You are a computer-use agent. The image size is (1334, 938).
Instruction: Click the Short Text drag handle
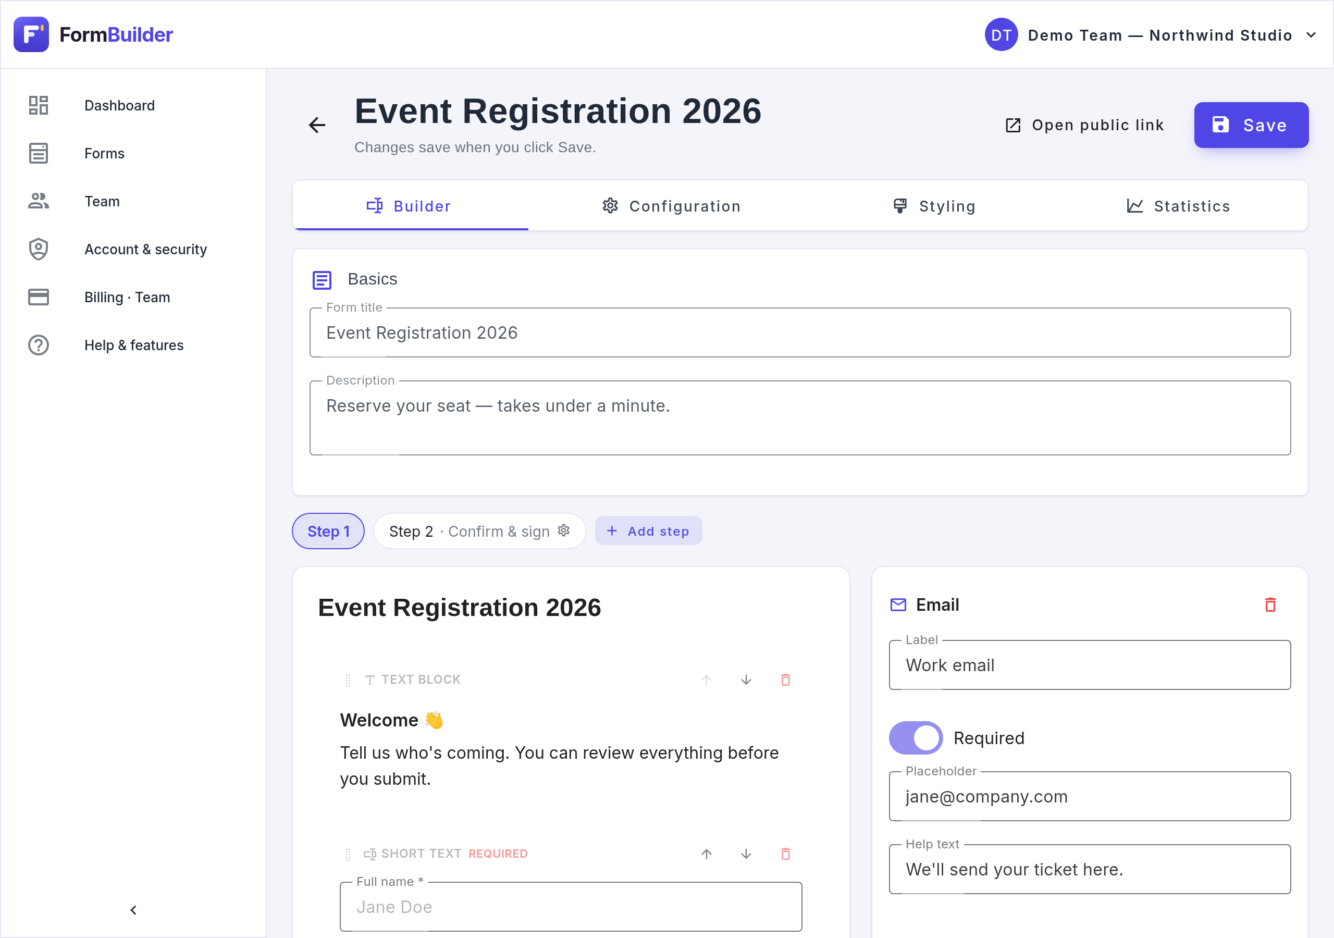(x=348, y=854)
